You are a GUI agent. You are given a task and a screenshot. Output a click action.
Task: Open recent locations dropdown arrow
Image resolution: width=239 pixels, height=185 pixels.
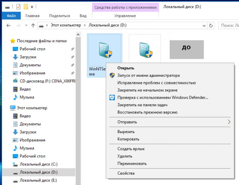pyautogui.click(x=26, y=26)
